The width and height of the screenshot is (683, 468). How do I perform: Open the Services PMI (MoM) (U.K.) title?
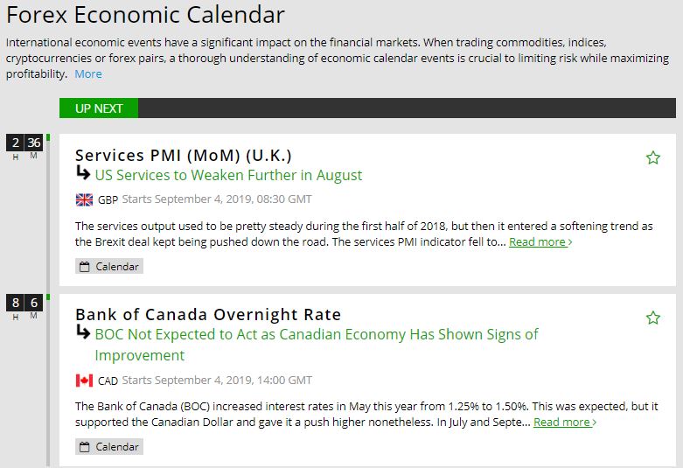[184, 155]
